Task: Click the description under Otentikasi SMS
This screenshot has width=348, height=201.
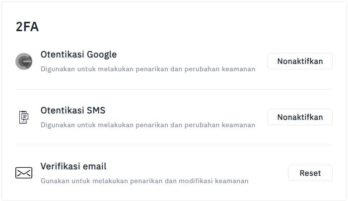Action: 148,125
